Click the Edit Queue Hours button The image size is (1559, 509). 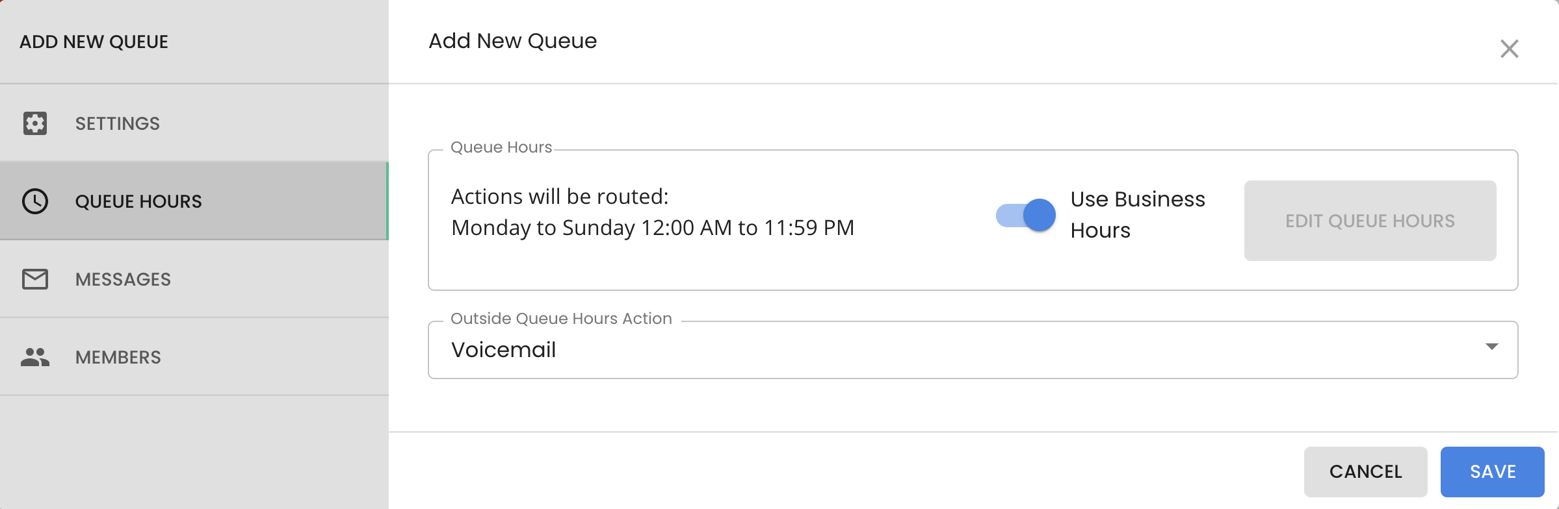1370,221
